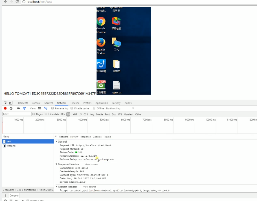
Task: Click the 工作 folder icon in image
Action: point(117,43)
